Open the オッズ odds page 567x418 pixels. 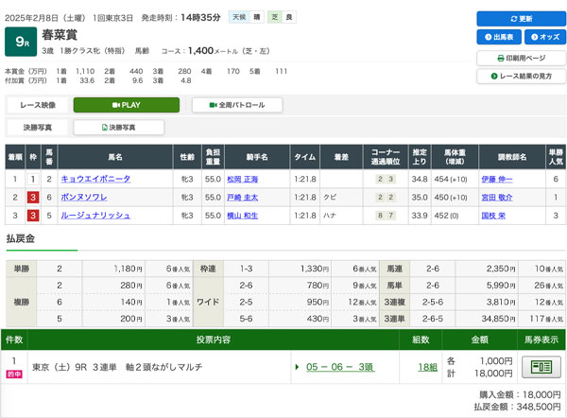(x=543, y=38)
